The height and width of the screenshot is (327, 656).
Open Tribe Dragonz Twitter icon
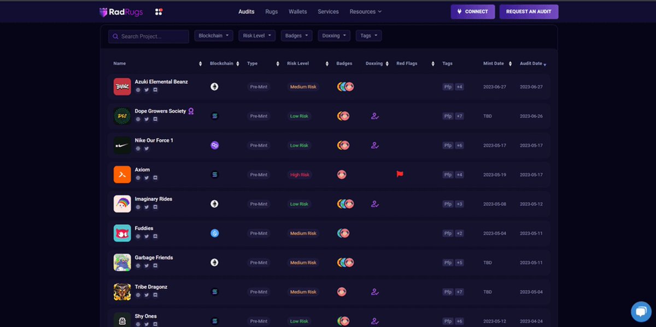click(147, 295)
